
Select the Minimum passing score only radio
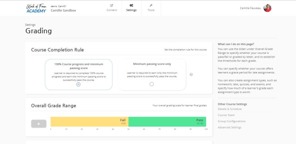152,84
